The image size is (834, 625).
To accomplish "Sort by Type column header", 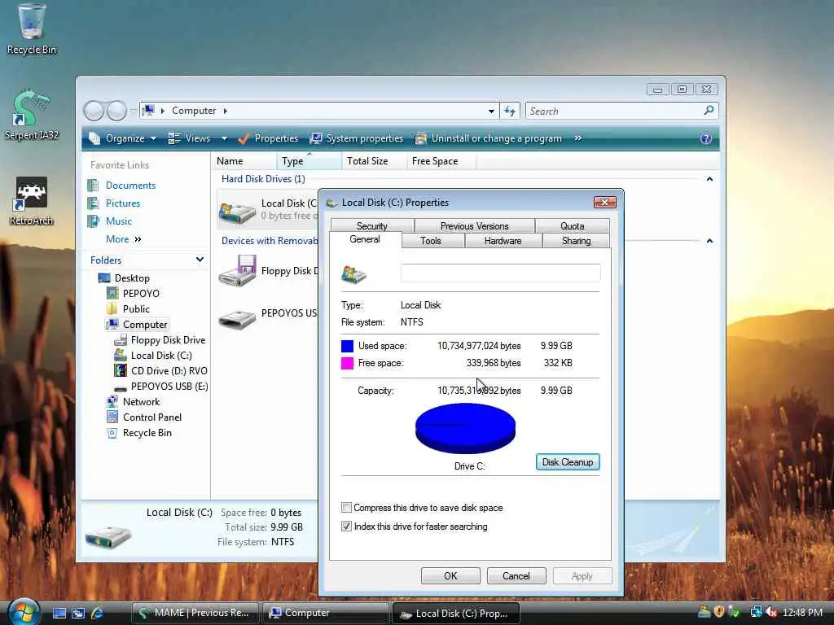I will tap(309, 161).
